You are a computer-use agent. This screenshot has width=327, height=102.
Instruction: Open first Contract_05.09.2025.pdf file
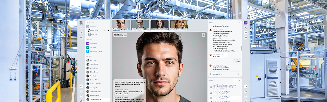point(225,92)
